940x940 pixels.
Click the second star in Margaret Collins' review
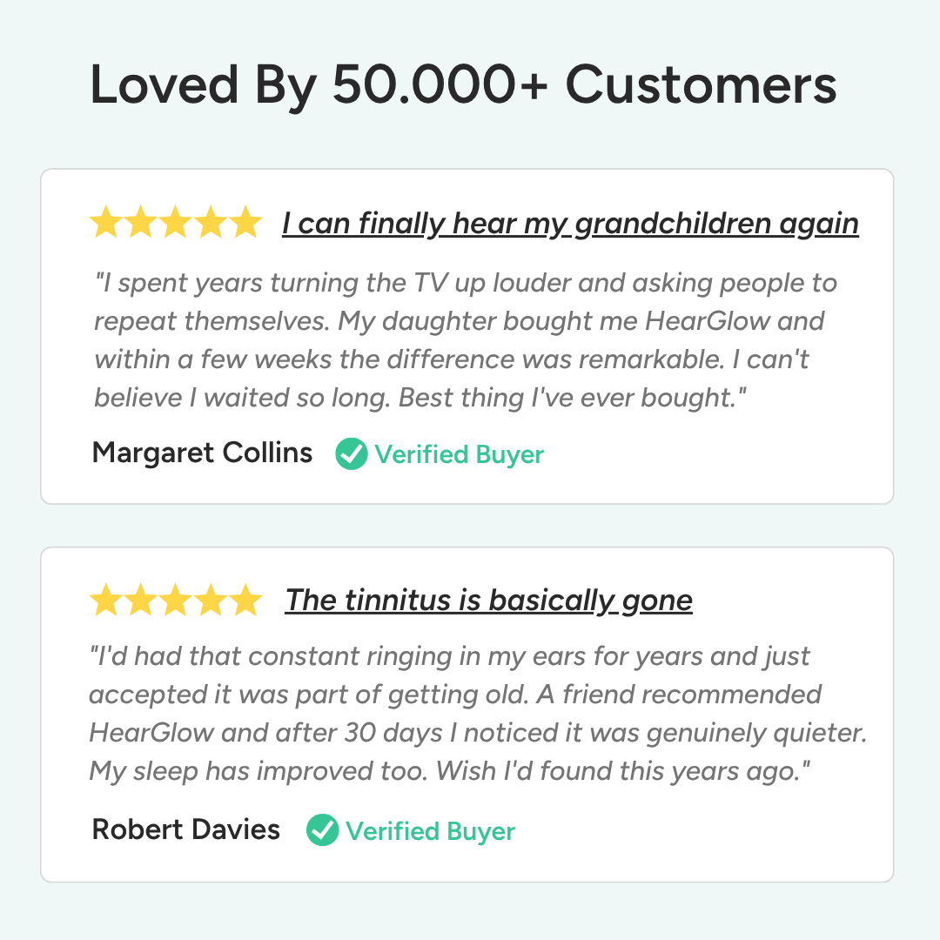(x=142, y=223)
